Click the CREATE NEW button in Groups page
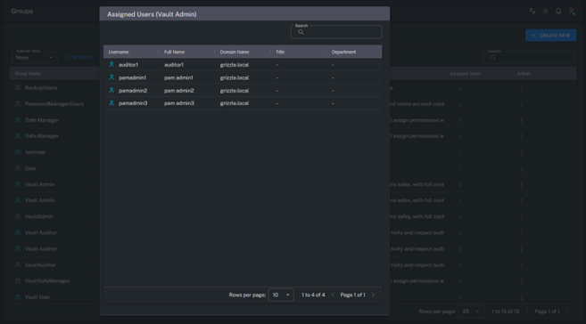 (551, 36)
